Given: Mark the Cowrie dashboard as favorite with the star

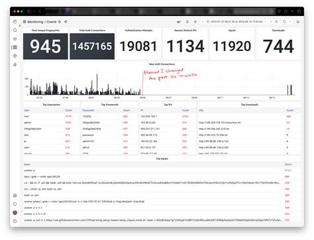Looking at the screenshot, I should [60, 22].
